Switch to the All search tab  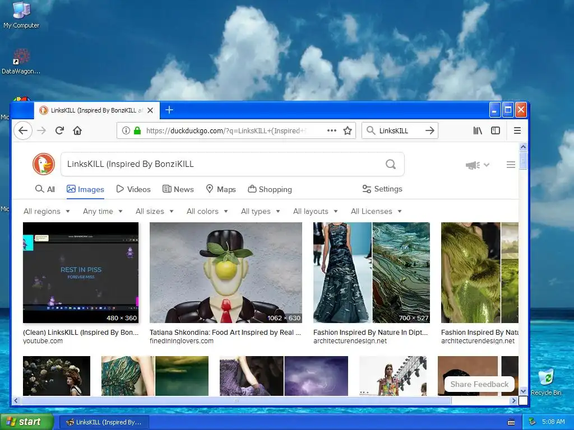click(45, 189)
